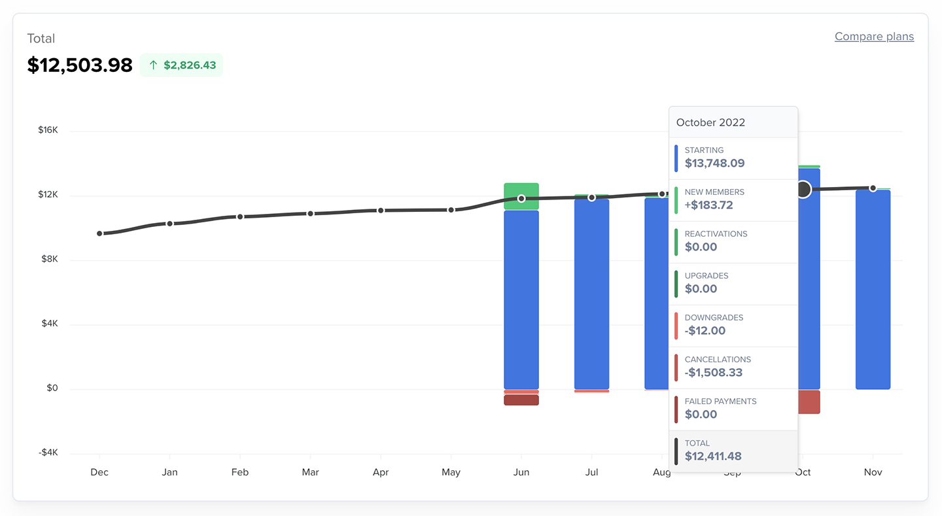Click the $12,503.98 total amount heading
Image resolution: width=942 pixels, height=516 pixels.
click(80, 65)
